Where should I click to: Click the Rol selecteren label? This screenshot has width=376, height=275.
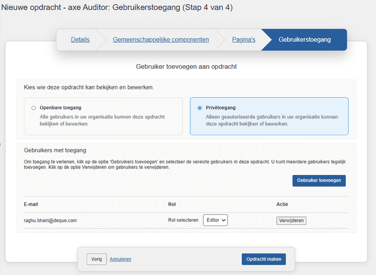click(183, 220)
